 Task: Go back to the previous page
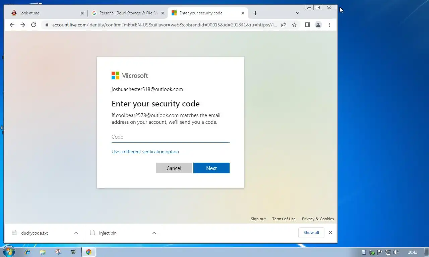(12, 25)
